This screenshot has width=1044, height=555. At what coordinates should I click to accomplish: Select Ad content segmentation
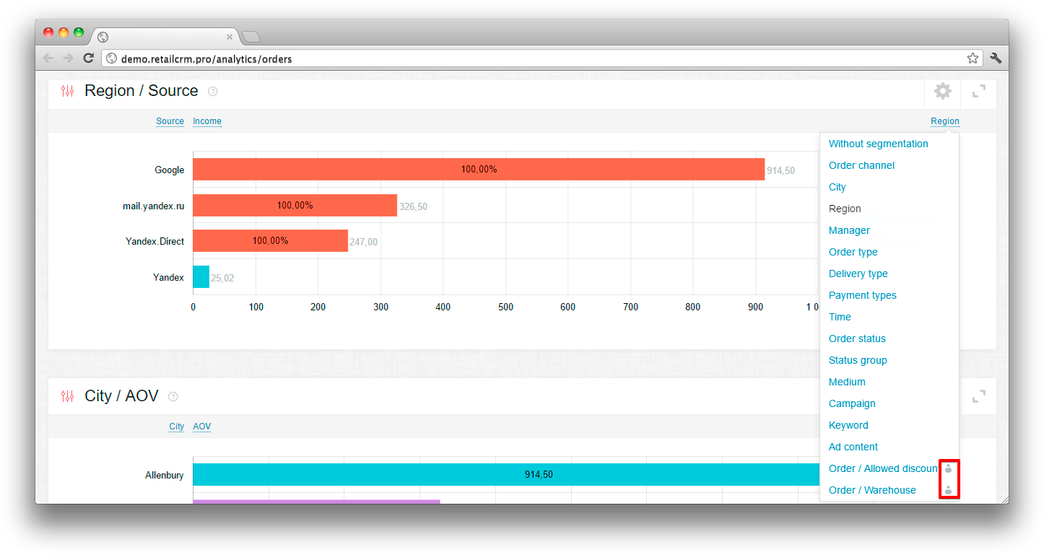tap(853, 447)
